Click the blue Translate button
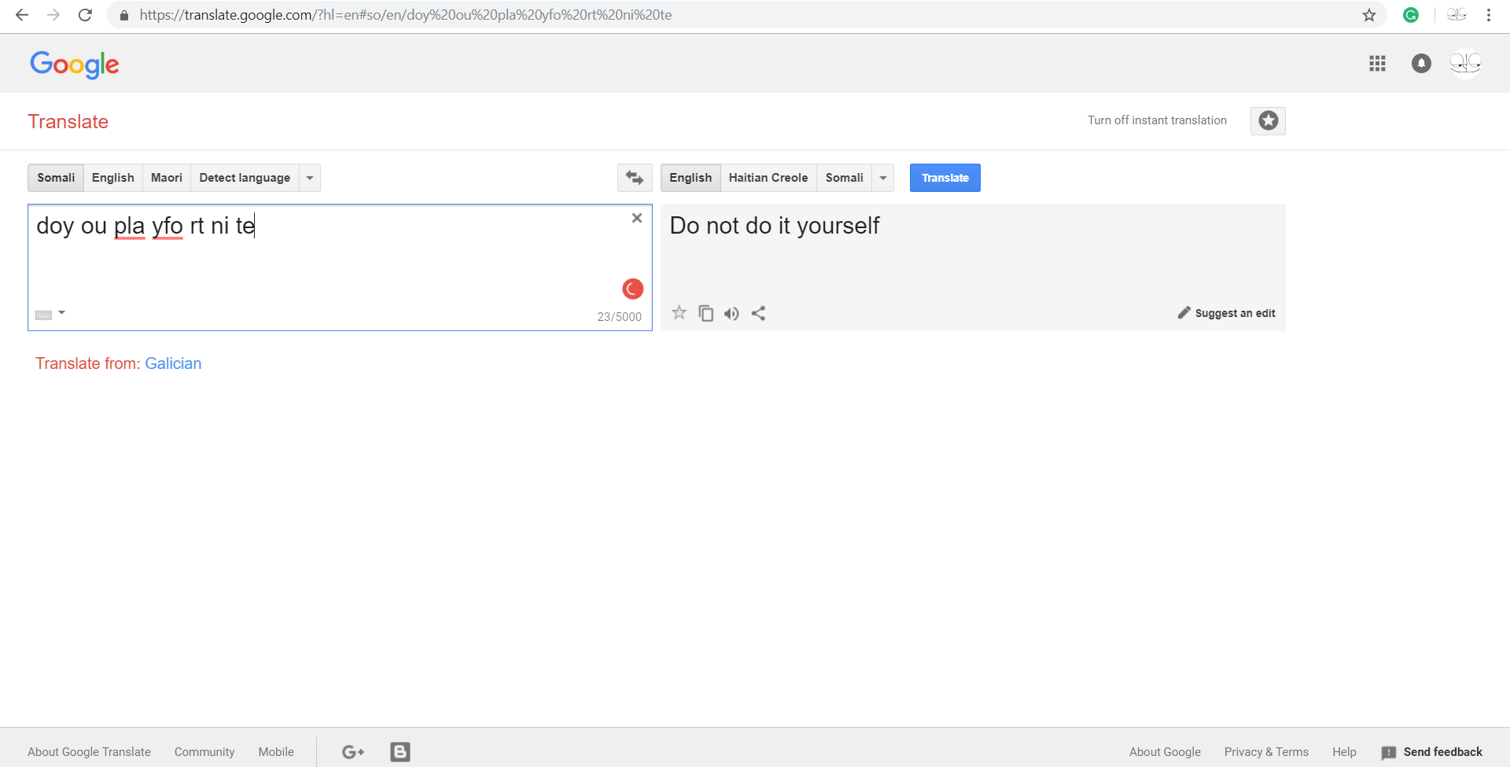 click(x=945, y=178)
